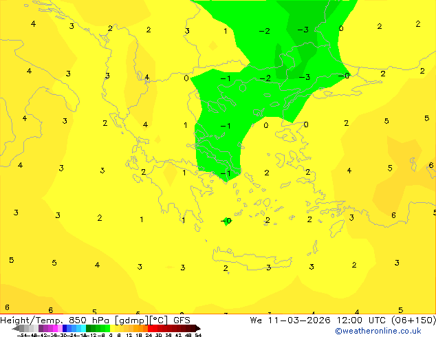Click the 'GFS' model label
Image resolution: width=436 pixels, height=337 pixels.
coord(182,320)
